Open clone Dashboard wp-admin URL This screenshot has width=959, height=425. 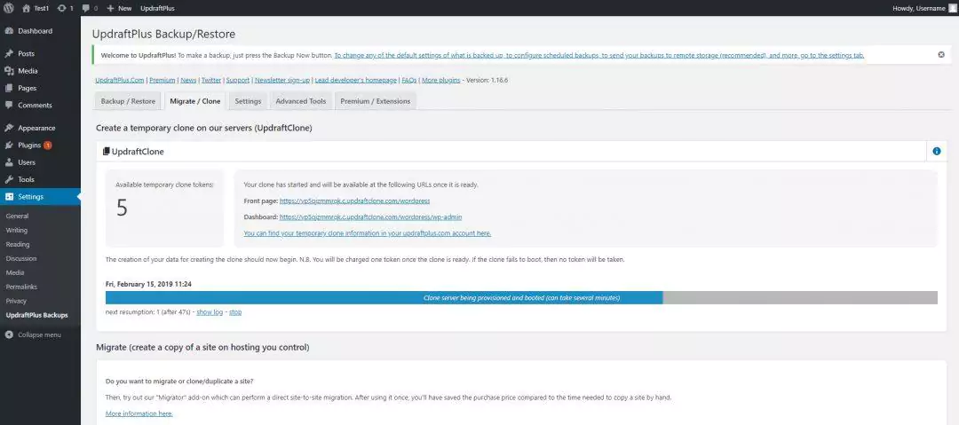click(x=370, y=216)
